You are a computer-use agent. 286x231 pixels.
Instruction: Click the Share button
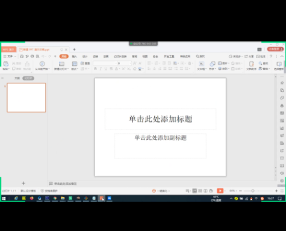pos(249,56)
